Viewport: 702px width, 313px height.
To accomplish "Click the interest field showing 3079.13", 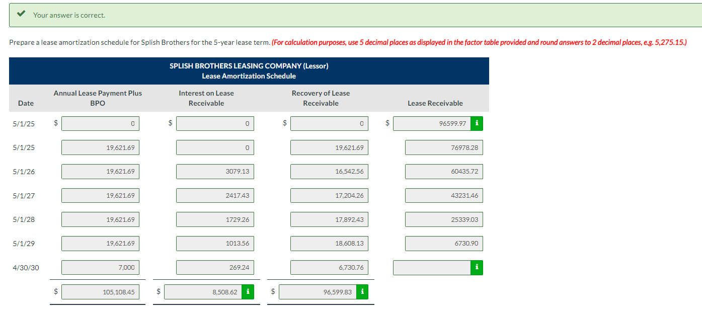I will [x=215, y=172].
